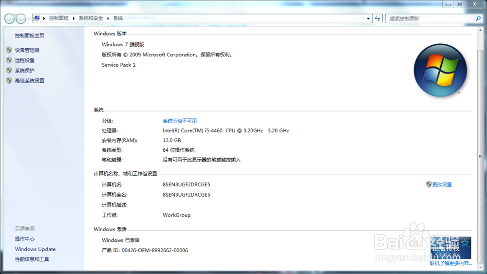487x274 pixels.
Task: Select 系统和安全 in breadcrumb path
Action: (91, 18)
